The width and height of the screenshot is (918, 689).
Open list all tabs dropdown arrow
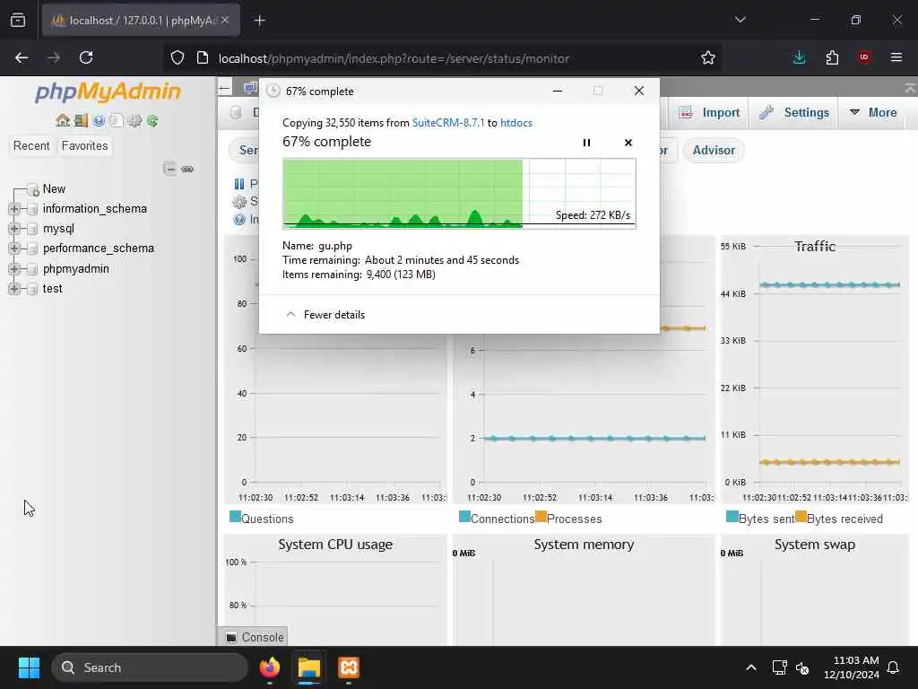(740, 20)
